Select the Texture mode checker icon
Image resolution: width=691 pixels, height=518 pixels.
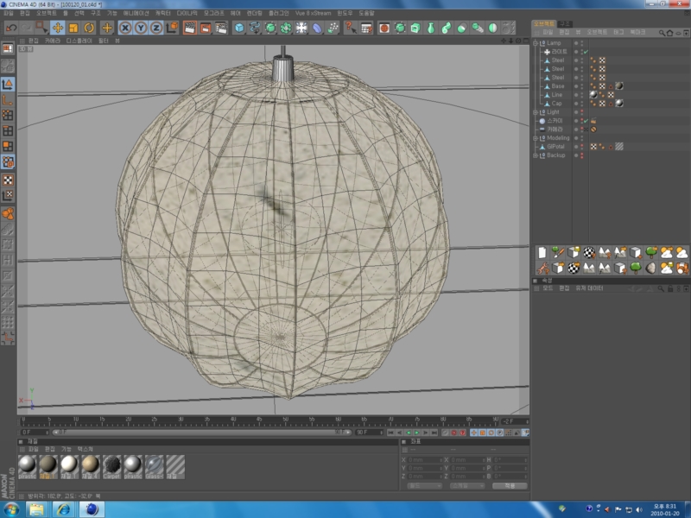tap(8, 180)
